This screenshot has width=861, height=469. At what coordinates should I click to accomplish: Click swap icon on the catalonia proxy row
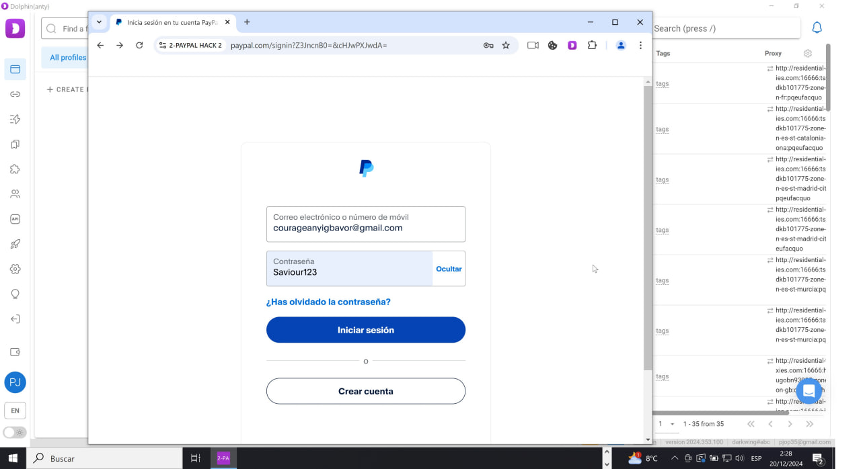pyautogui.click(x=770, y=109)
